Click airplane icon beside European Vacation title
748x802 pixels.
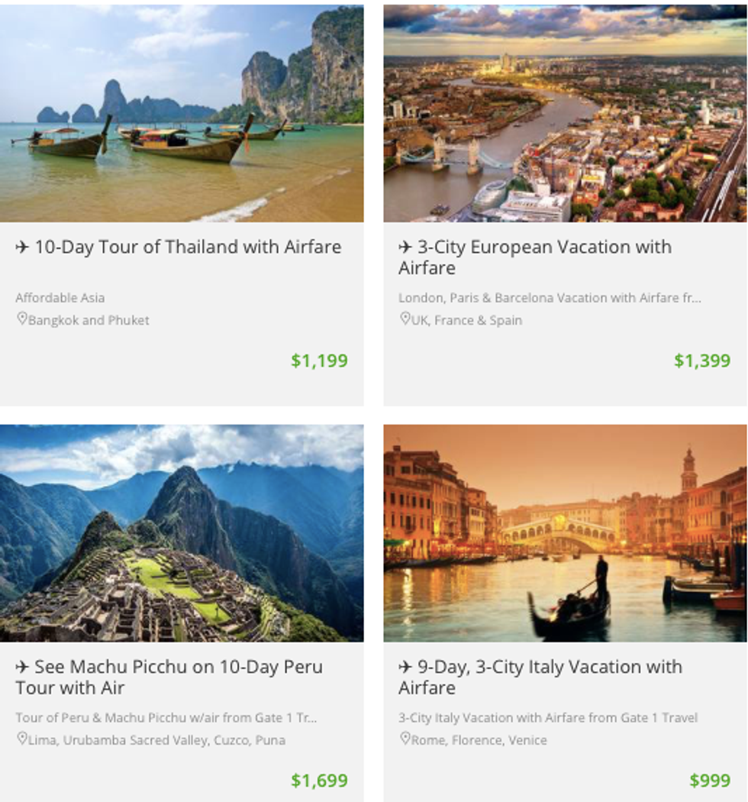point(405,247)
